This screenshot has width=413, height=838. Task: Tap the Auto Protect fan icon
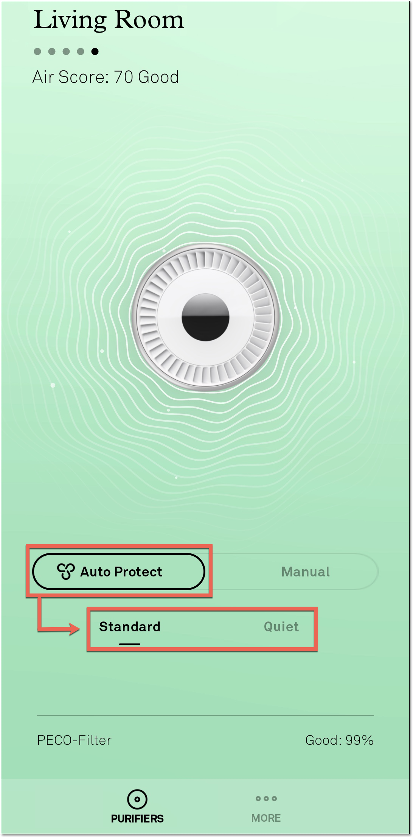coord(67,571)
